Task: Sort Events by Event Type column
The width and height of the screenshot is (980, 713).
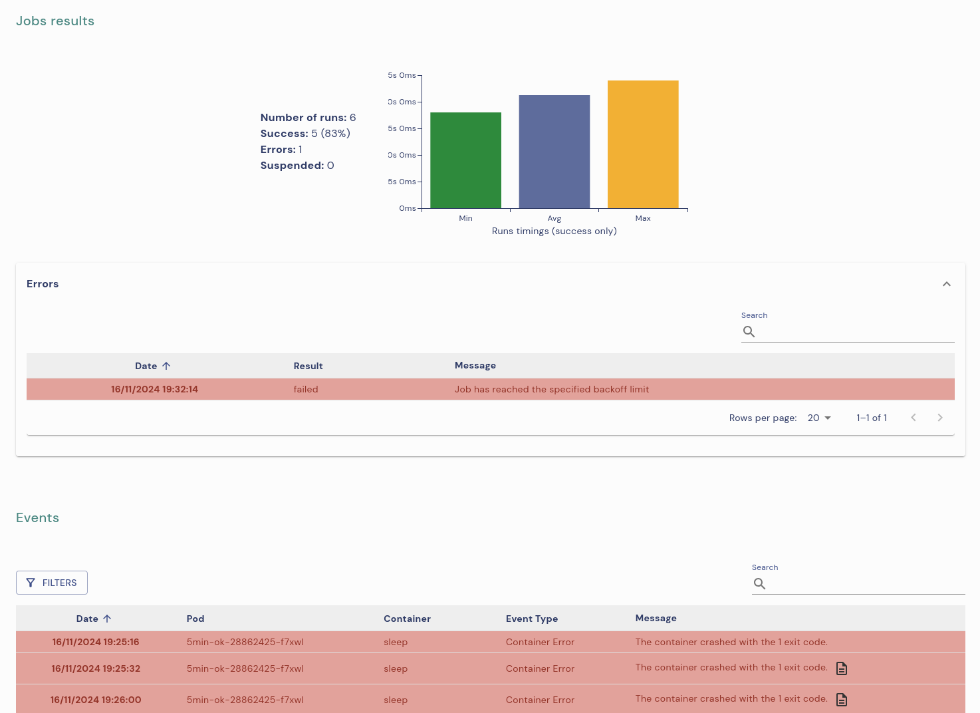Action: pyautogui.click(x=531, y=619)
